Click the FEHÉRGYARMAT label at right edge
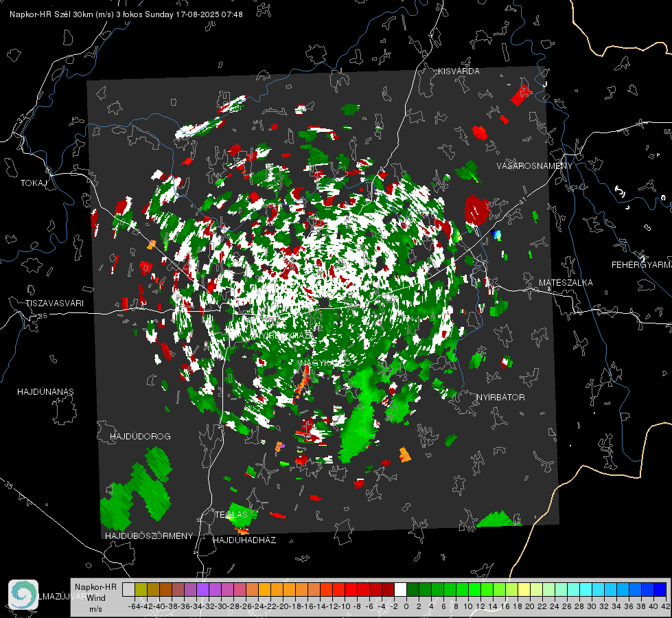Image resolution: width=672 pixels, height=618 pixels. 642,265
